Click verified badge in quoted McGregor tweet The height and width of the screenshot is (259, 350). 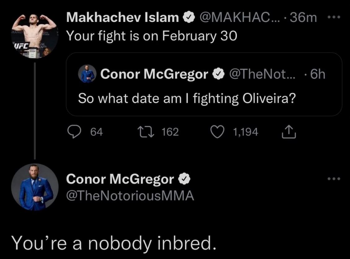pyautogui.click(x=218, y=74)
